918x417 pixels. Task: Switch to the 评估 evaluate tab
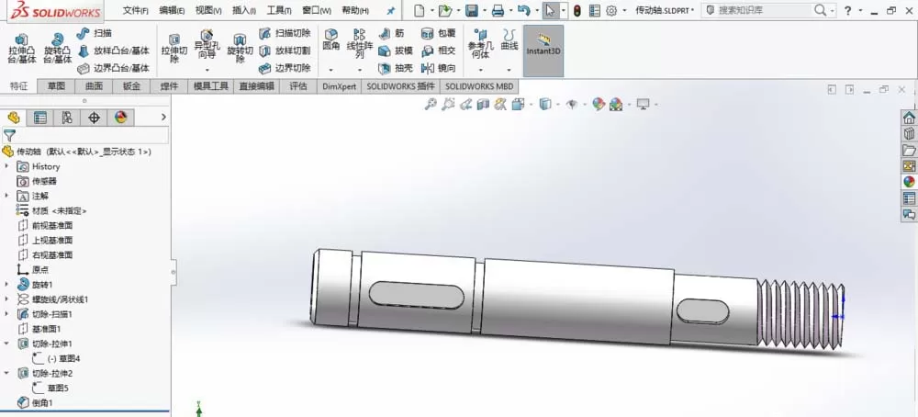point(298,86)
